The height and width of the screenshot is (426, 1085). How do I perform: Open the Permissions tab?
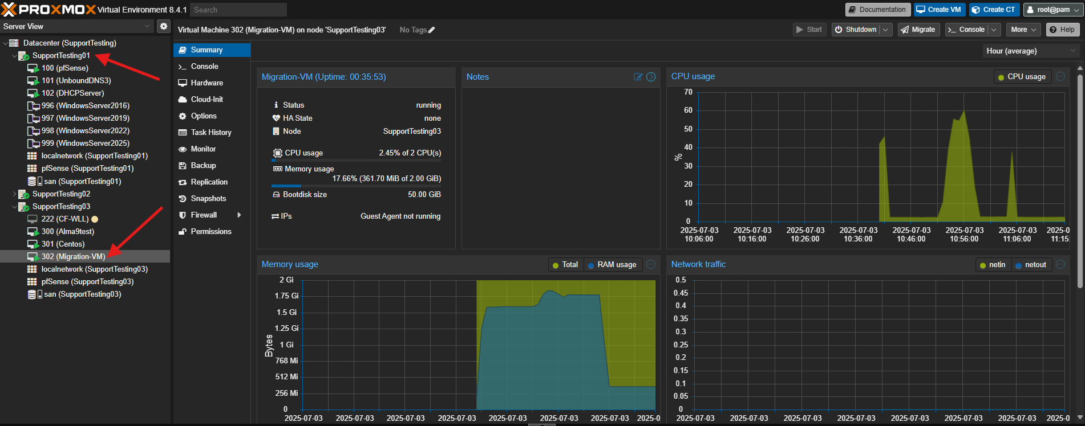(x=212, y=232)
